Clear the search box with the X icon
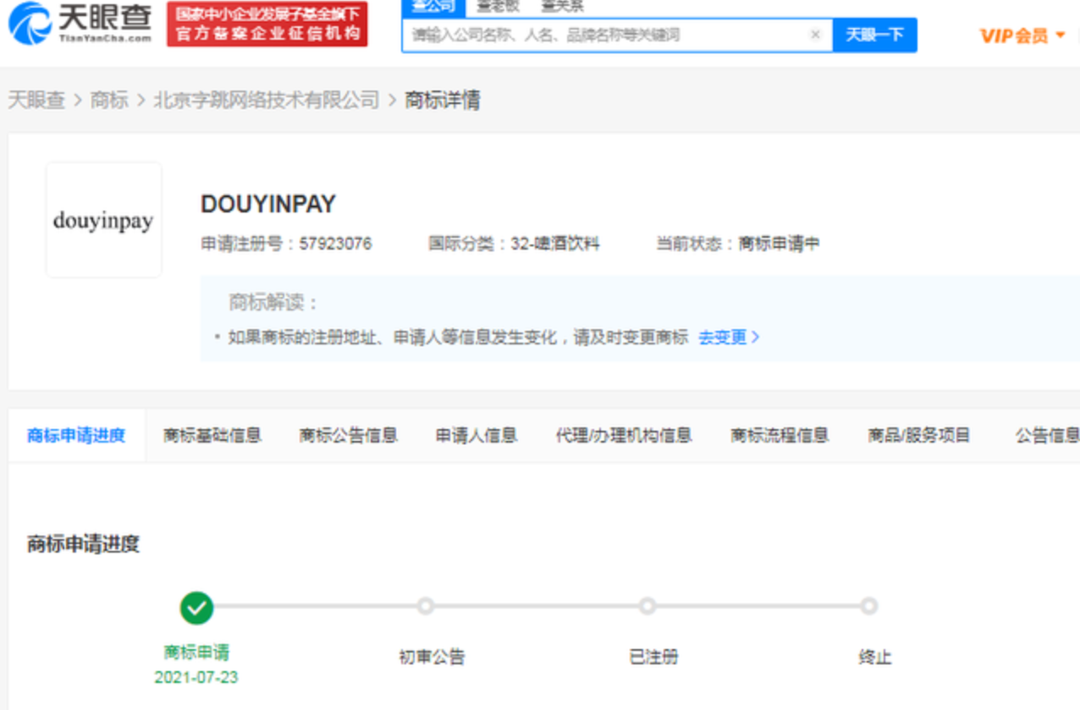Viewport: 1080px width, 710px height. (815, 35)
